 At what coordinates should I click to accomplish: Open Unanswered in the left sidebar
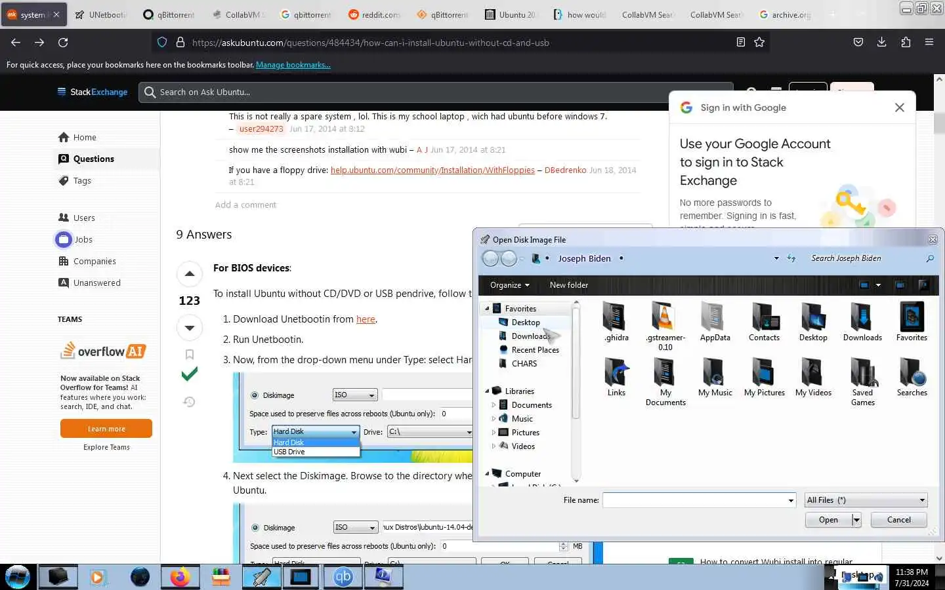tap(97, 283)
